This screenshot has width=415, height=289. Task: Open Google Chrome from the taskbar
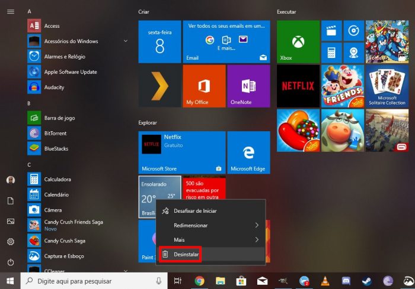199,281
